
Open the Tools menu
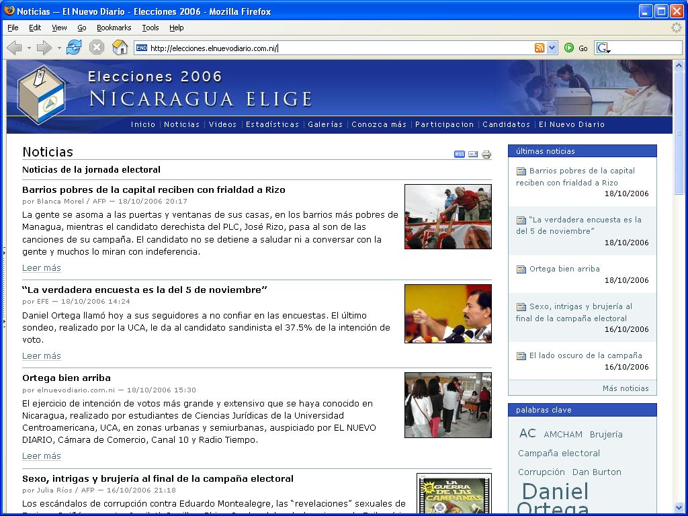coord(150,28)
